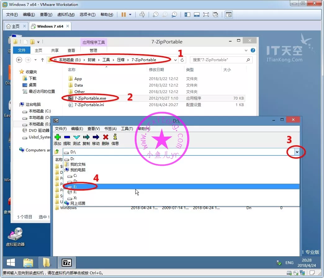Viewport: 324px width, 278px height.
Task: Click the 7-Zip Test (测试) icon
Action: click(76, 137)
